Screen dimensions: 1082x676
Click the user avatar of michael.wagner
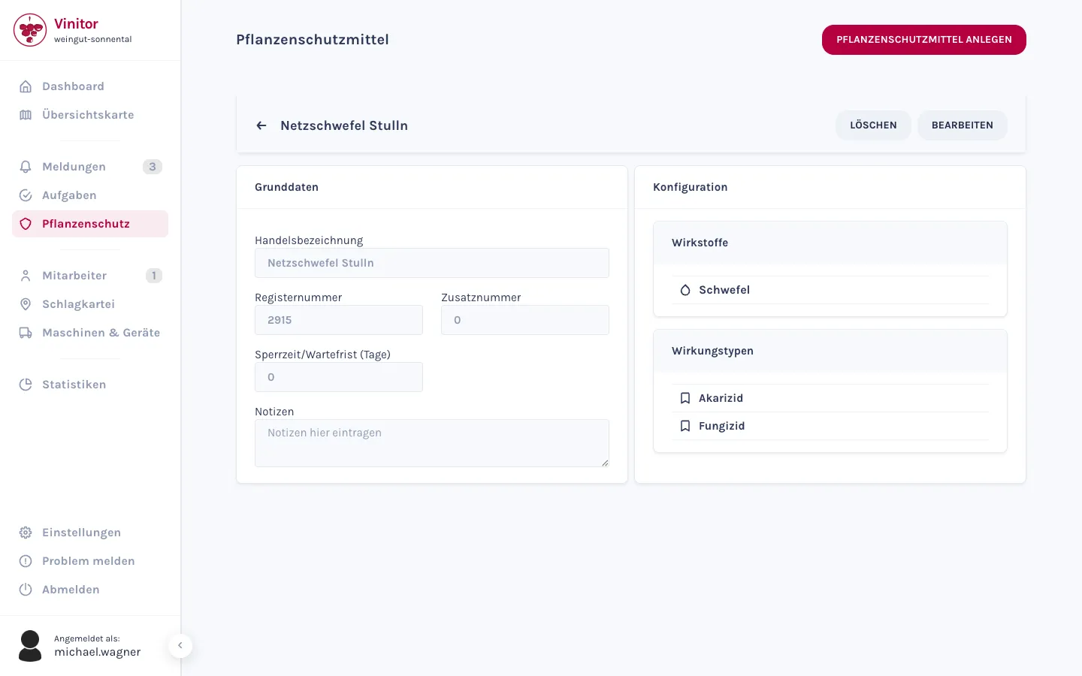click(x=30, y=646)
